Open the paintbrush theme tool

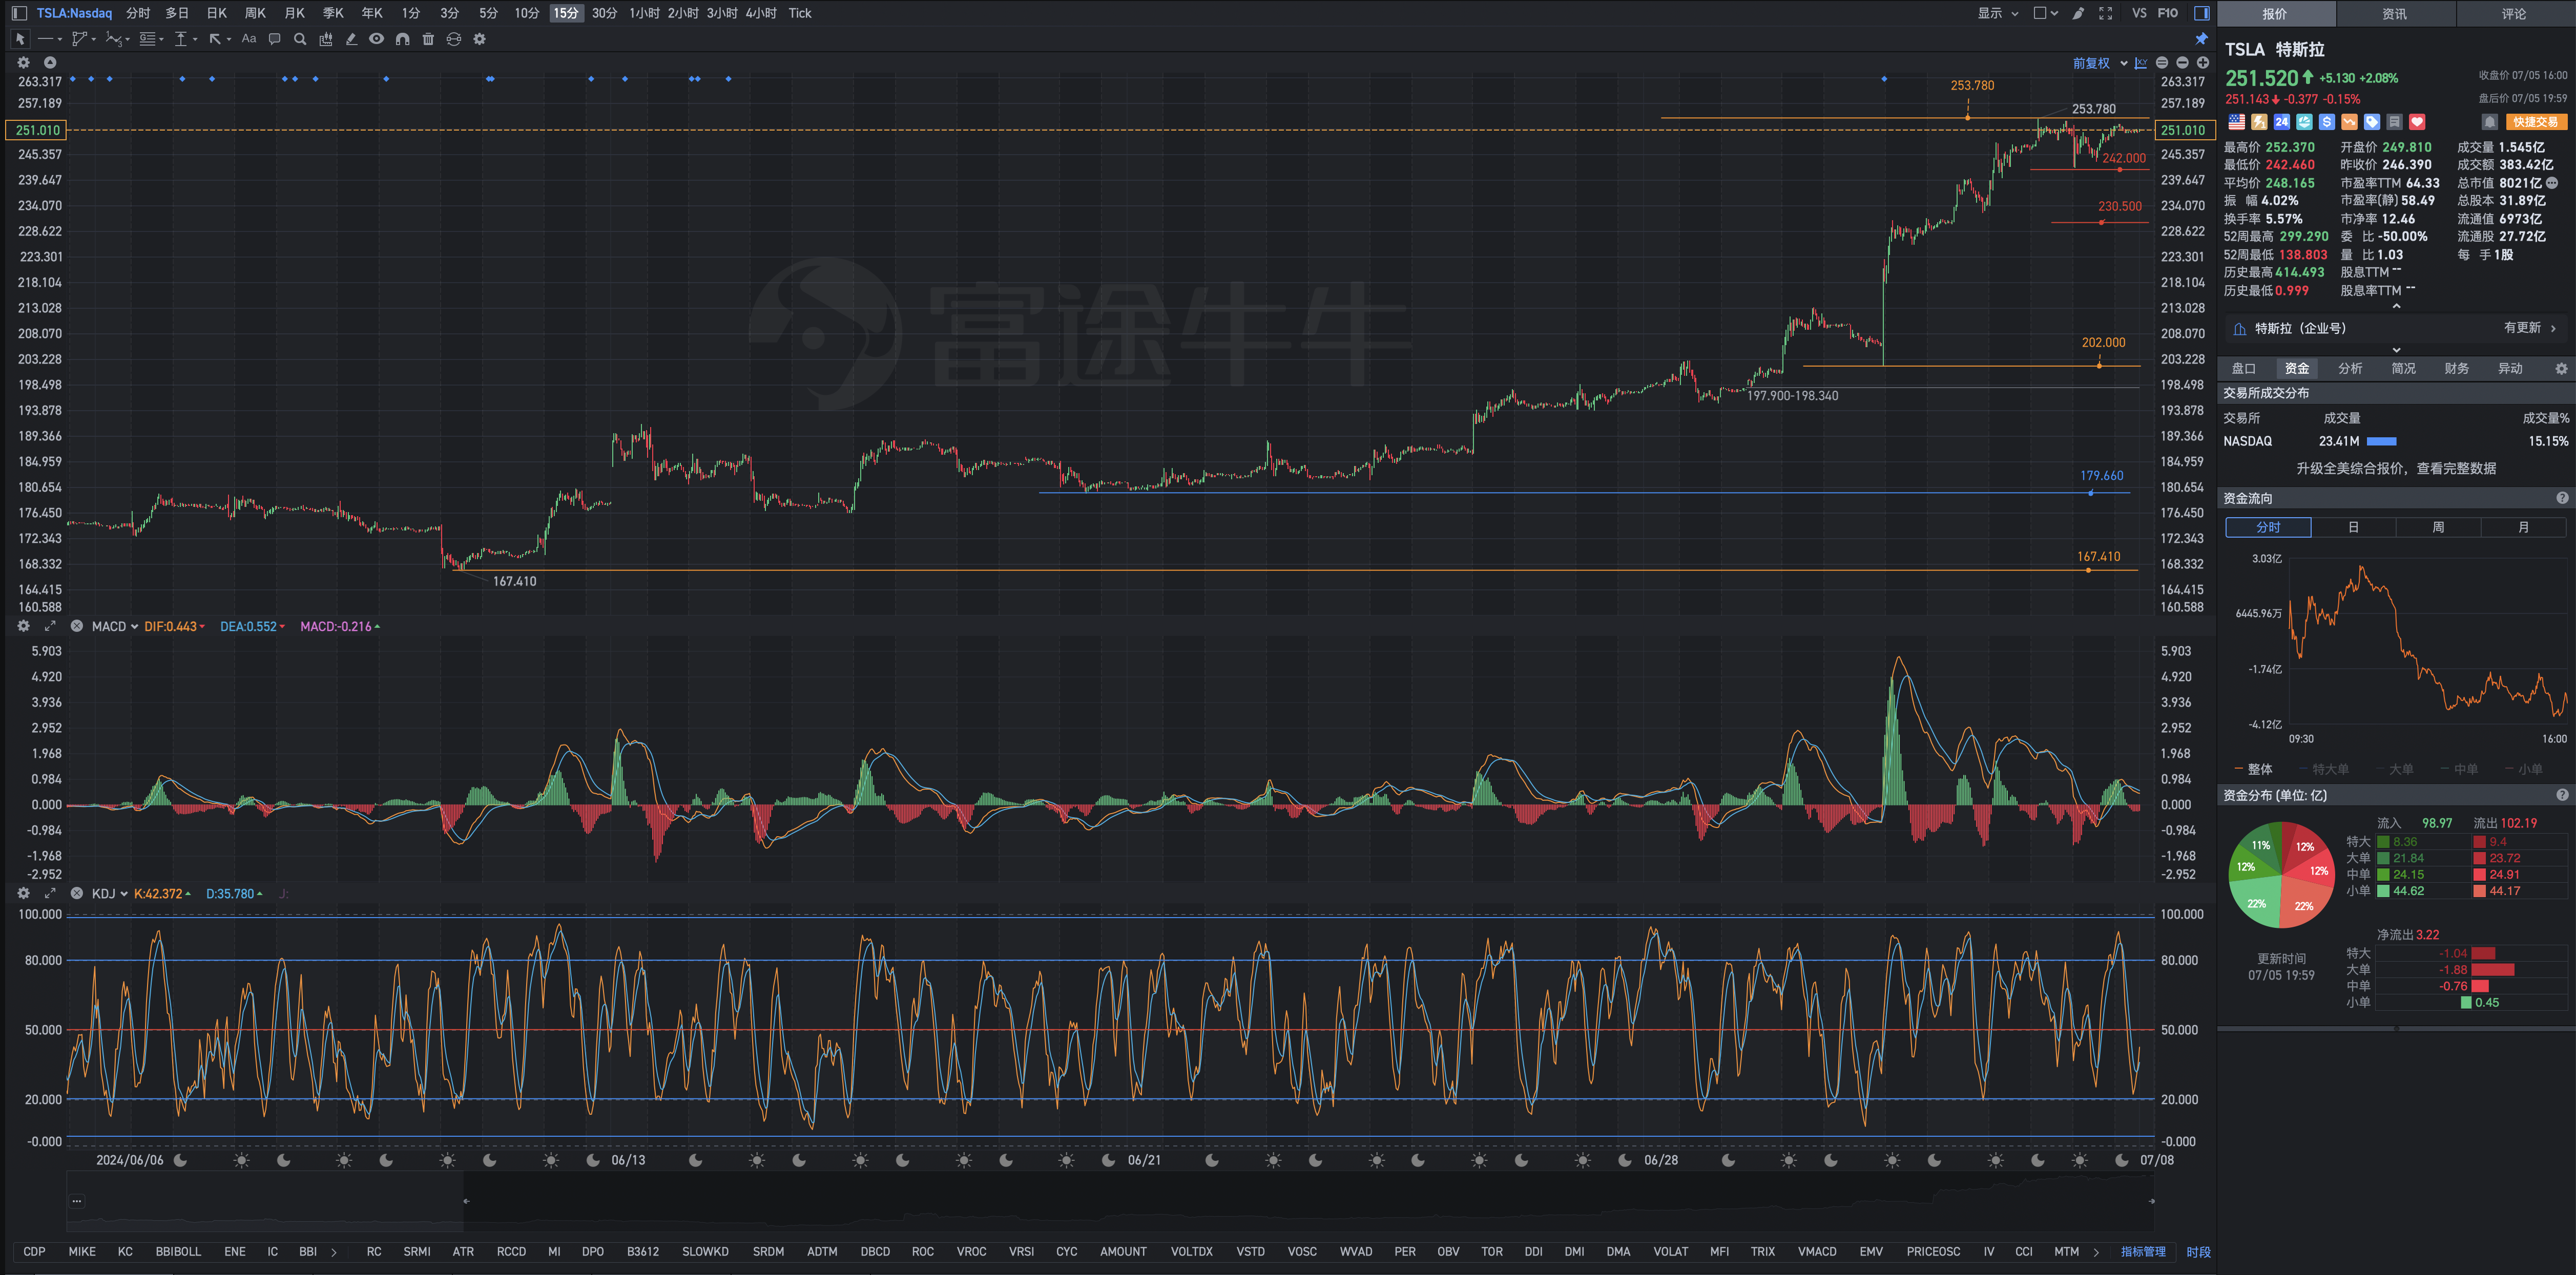tap(2078, 13)
